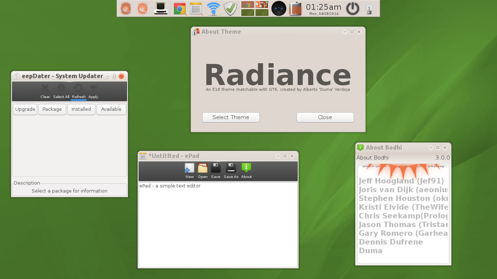Click the Available column header
The height and width of the screenshot is (279, 497).
click(111, 109)
